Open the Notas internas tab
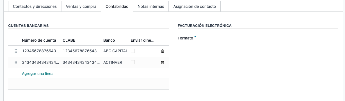Viewport: 345px width, 101px height. pyautogui.click(x=151, y=6)
